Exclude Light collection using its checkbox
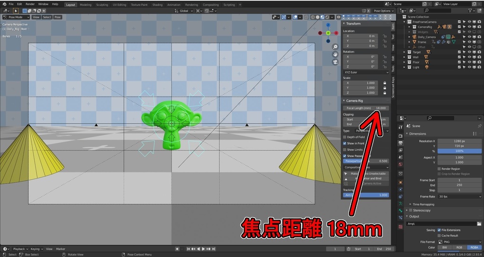This screenshot has width=484, height=257. [459, 67]
